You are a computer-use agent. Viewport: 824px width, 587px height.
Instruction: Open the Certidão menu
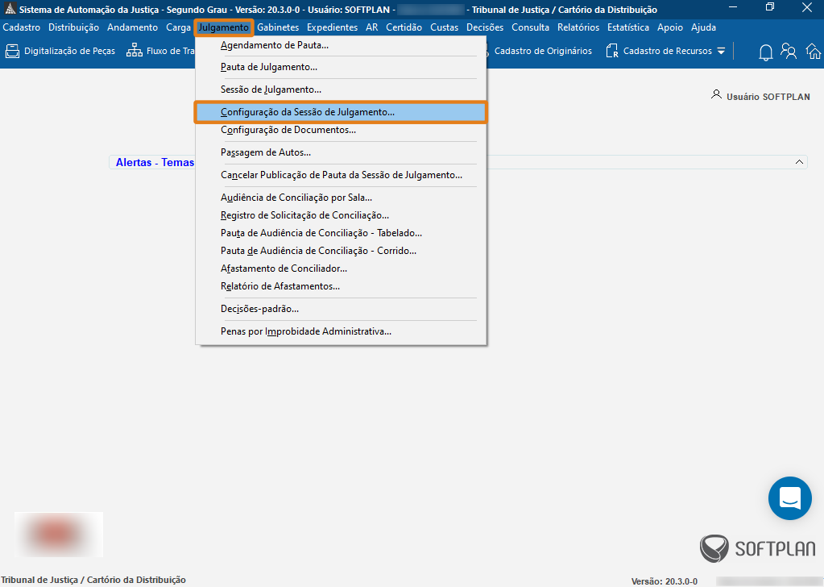404,27
